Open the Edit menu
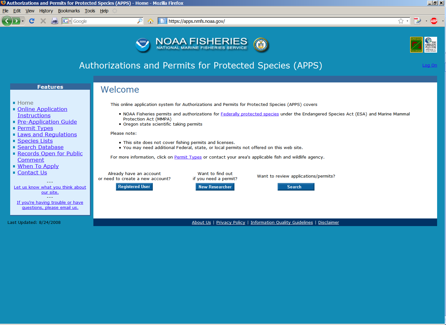446x325 pixels. pos(17,11)
